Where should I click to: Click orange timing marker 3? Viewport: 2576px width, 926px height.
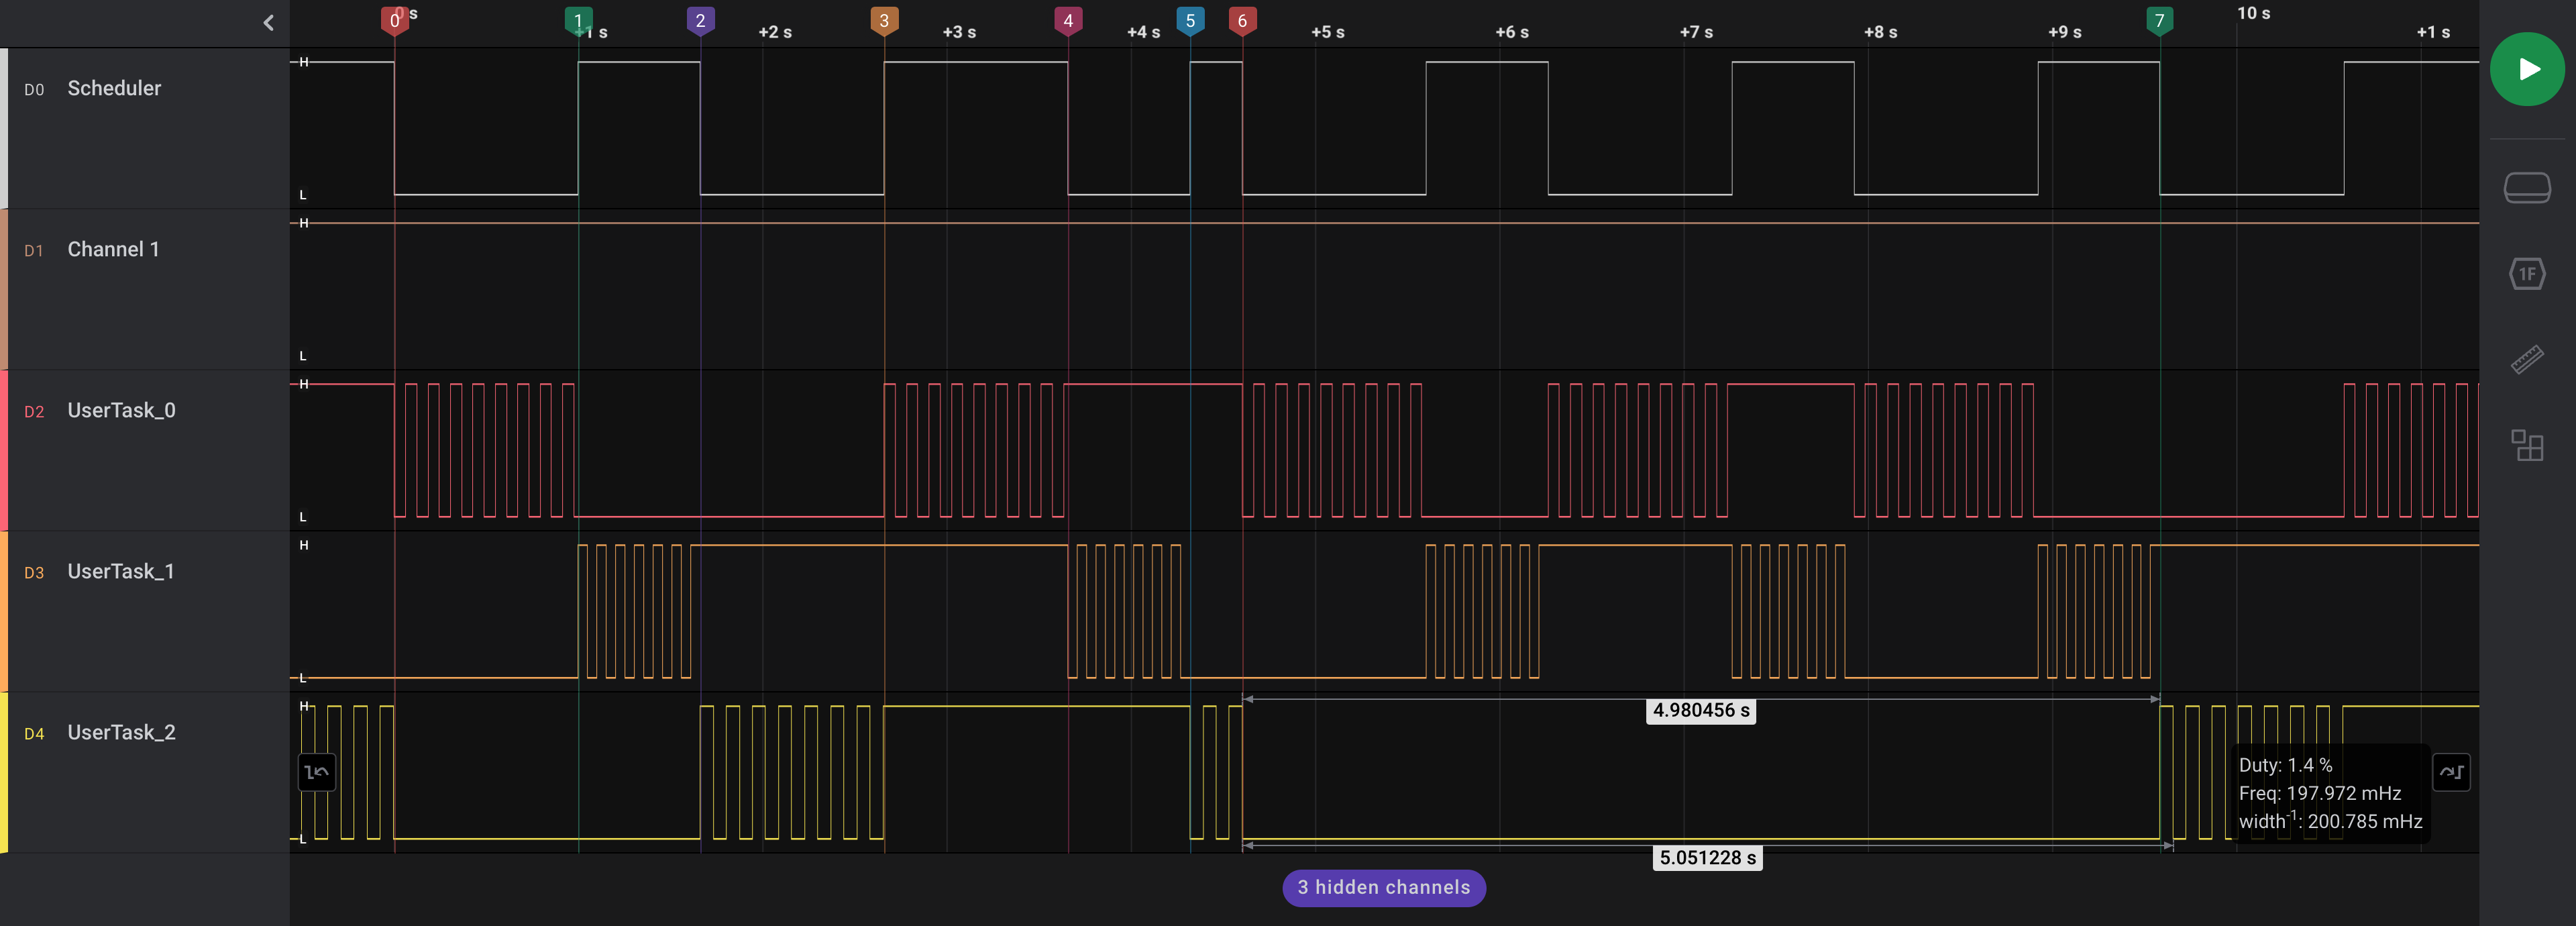(884, 20)
